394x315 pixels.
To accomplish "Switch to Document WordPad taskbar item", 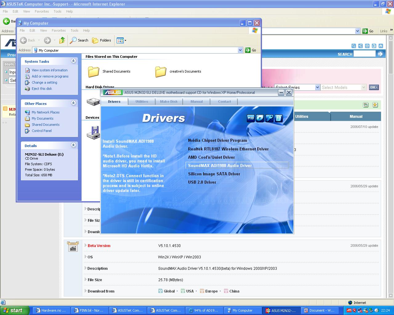I will (319, 310).
